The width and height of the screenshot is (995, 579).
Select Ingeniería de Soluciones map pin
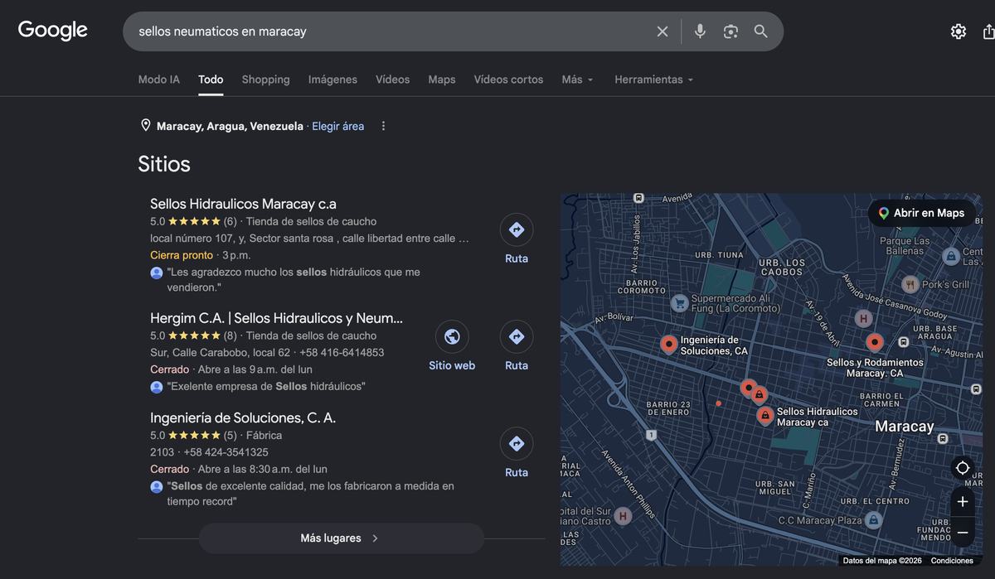(669, 344)
